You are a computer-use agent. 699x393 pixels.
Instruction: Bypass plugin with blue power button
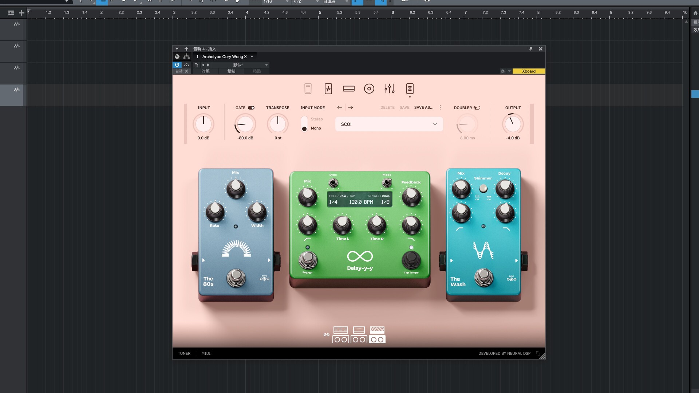(177, 65)
